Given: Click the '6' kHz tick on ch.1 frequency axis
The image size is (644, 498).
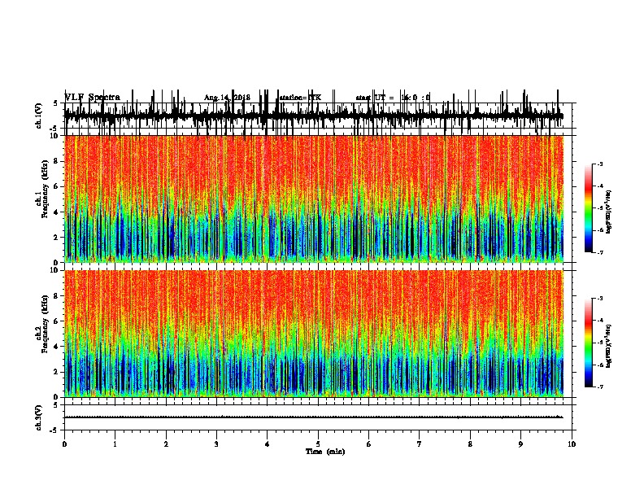Looking at the screenshot, I should (56, 186).
